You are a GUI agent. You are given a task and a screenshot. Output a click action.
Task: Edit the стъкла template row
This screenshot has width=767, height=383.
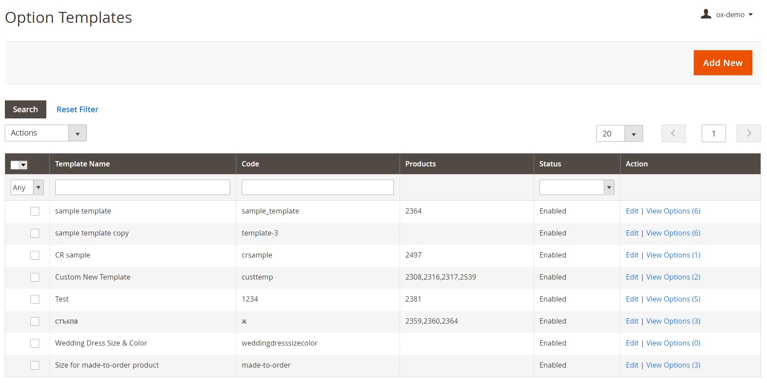(x=632, y=321)
